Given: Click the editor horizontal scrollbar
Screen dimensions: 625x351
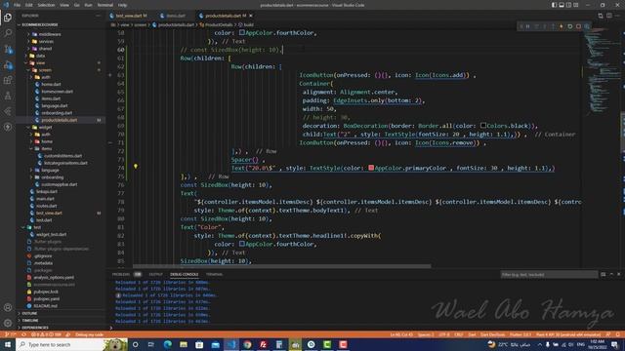Looking at the screenshot, I should (x=281, y=266).
